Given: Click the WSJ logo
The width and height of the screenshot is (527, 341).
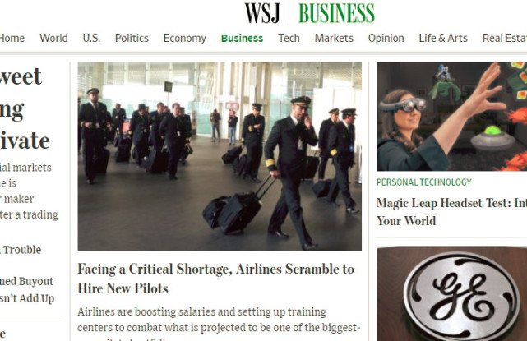Looking at the screenshot, I should tap(262, 13).
